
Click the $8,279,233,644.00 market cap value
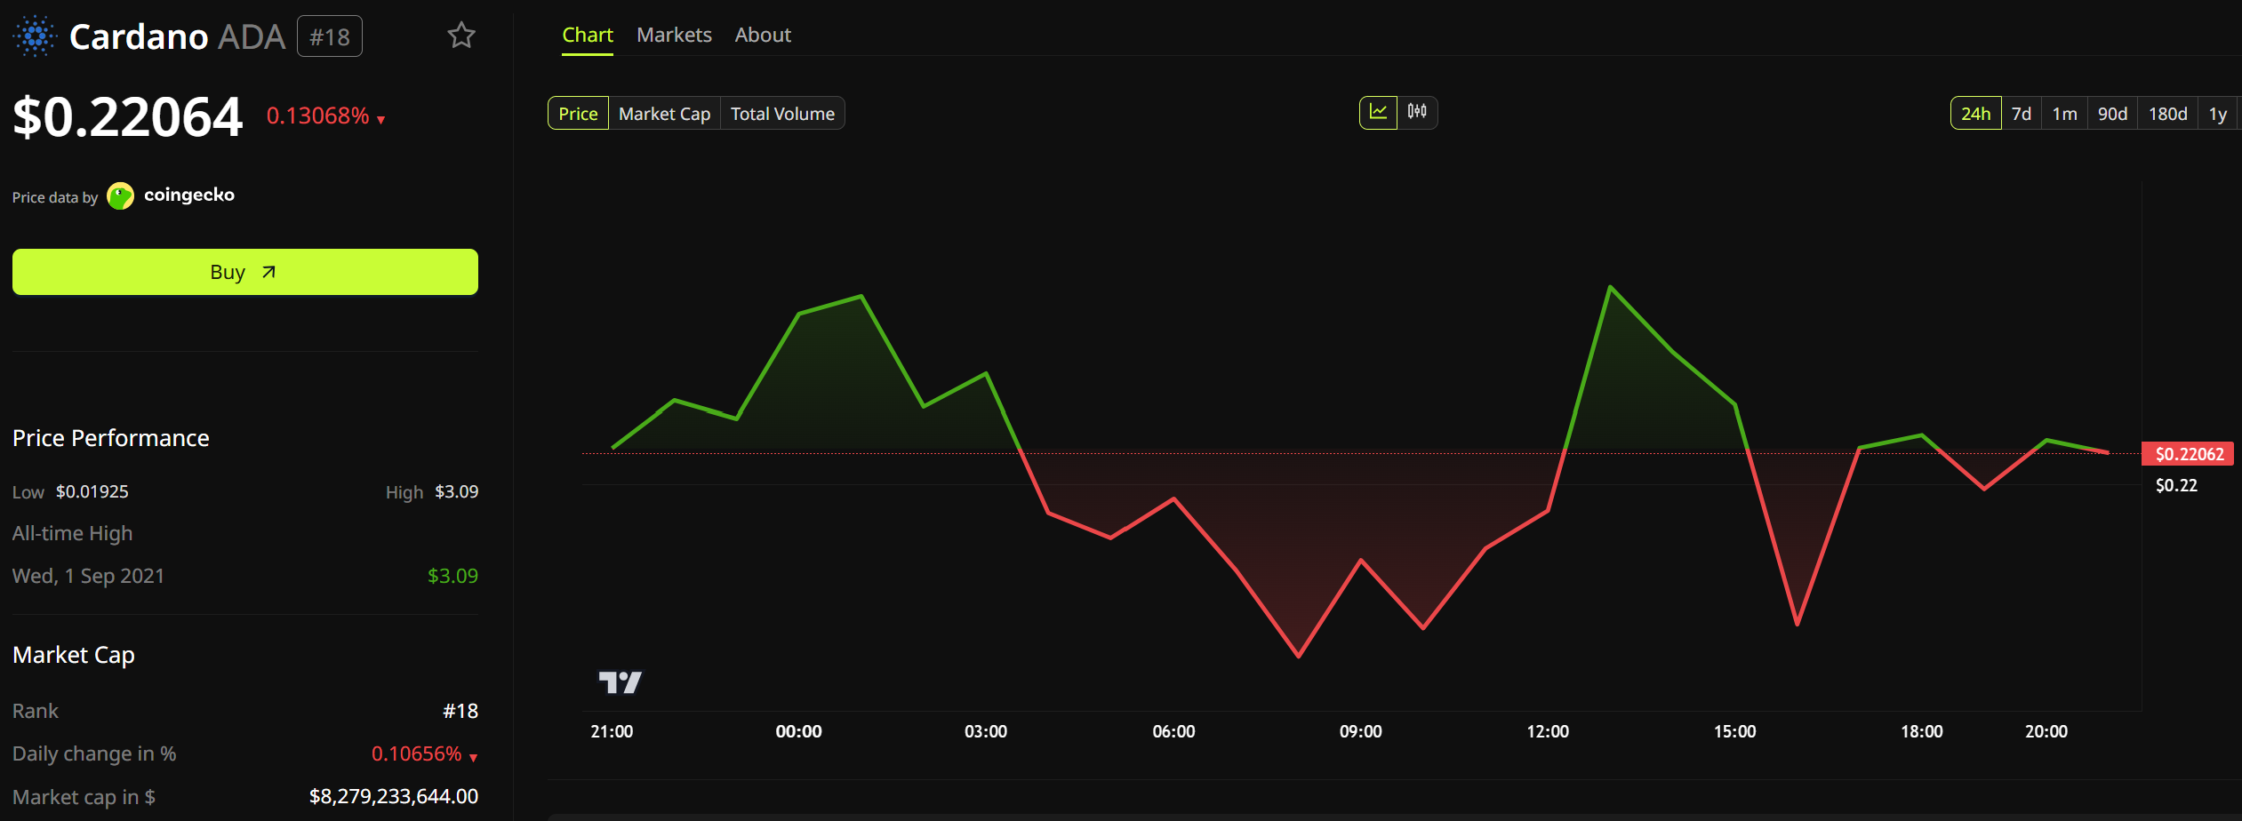click(x=394, y=796)
